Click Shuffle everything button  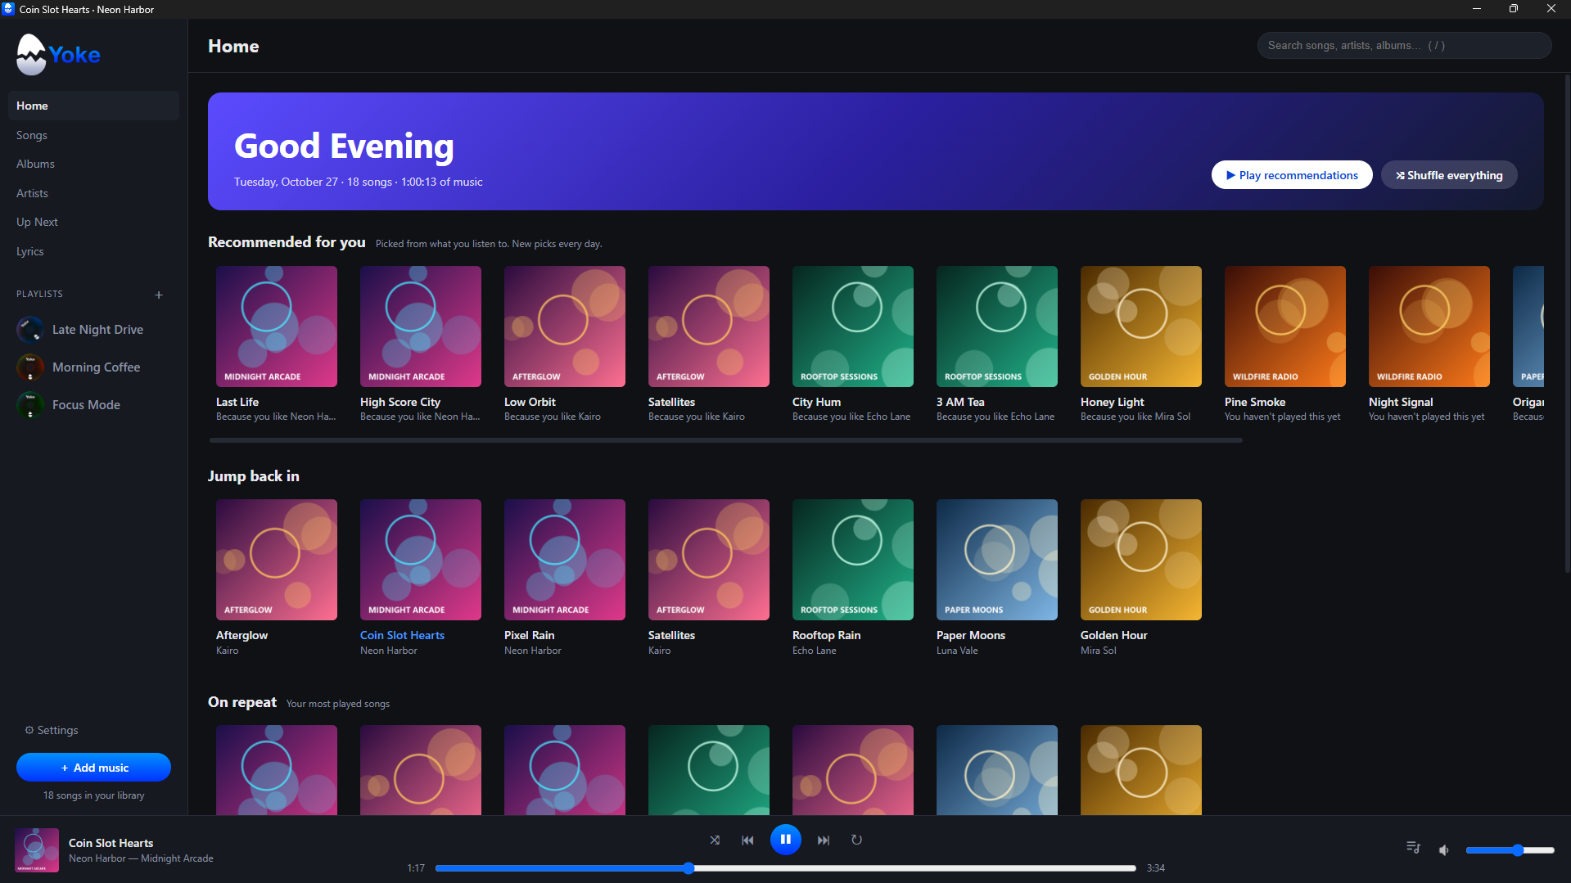click(1449, 175)
